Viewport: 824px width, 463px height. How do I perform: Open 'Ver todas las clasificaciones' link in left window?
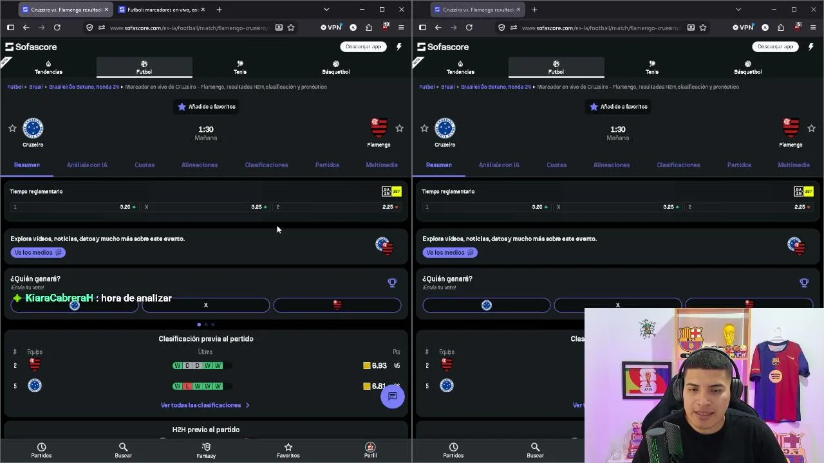pyautogui.click(x=205, y=405)
